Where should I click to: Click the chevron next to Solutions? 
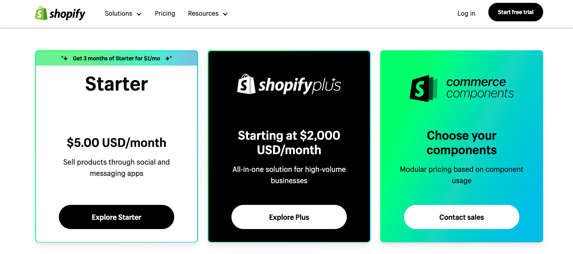(x=139, y=14)
